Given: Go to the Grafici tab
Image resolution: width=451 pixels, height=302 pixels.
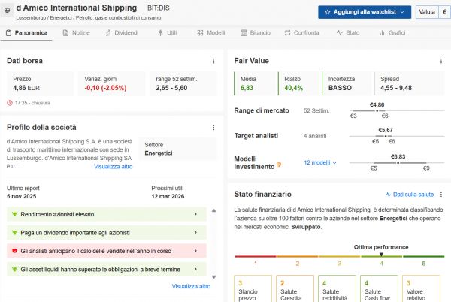Looking at the screenshot, I should tap(392, 33).
